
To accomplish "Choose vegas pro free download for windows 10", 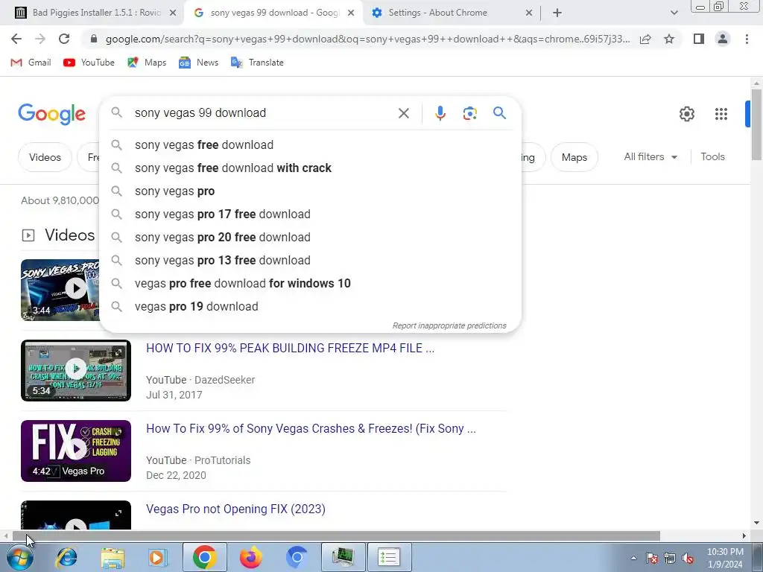I will click(310, 284).
